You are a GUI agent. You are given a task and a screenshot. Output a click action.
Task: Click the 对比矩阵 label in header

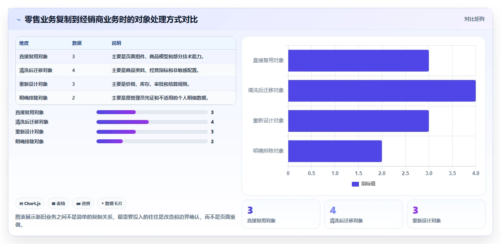point(474,19)
